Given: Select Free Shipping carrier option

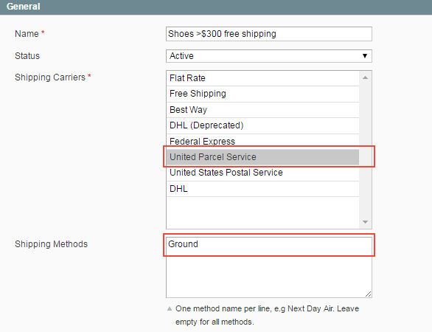Looking at the screenshot, I should coord(263,94).
